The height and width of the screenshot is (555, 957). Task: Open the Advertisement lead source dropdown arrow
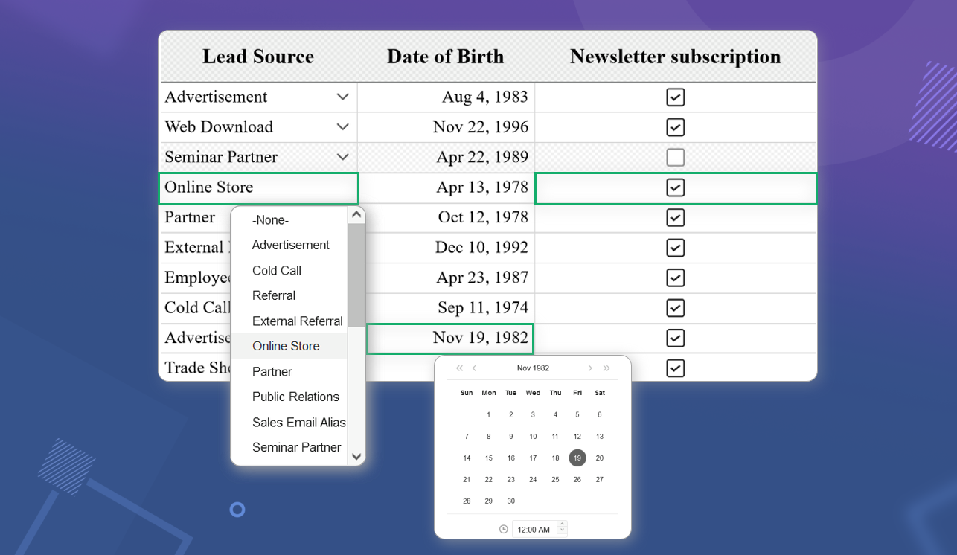pyautogui.click(x=342, y=97)
